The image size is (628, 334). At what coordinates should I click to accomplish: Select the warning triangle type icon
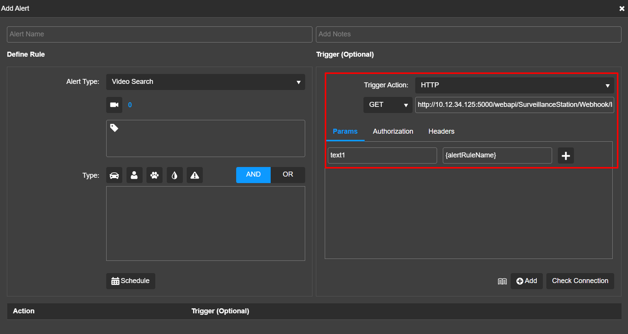(195, 175)
